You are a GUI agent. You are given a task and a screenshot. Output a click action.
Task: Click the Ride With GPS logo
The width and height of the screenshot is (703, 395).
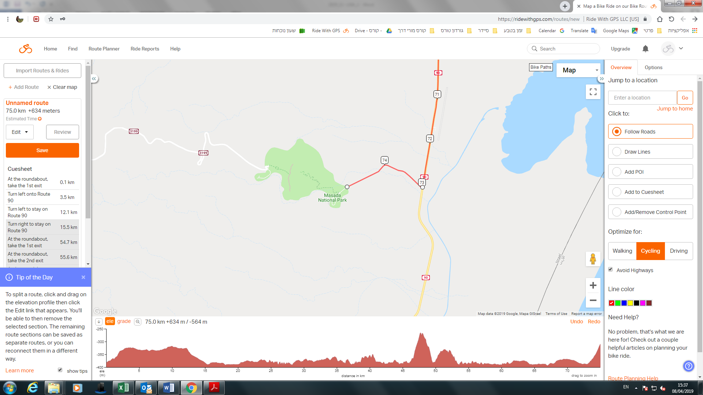coord(26,49)
